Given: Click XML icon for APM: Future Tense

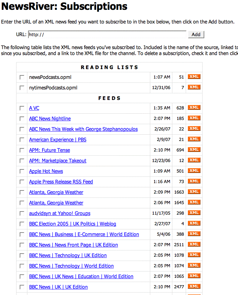Looking at the screenshot, I should [x=194, y=150].
